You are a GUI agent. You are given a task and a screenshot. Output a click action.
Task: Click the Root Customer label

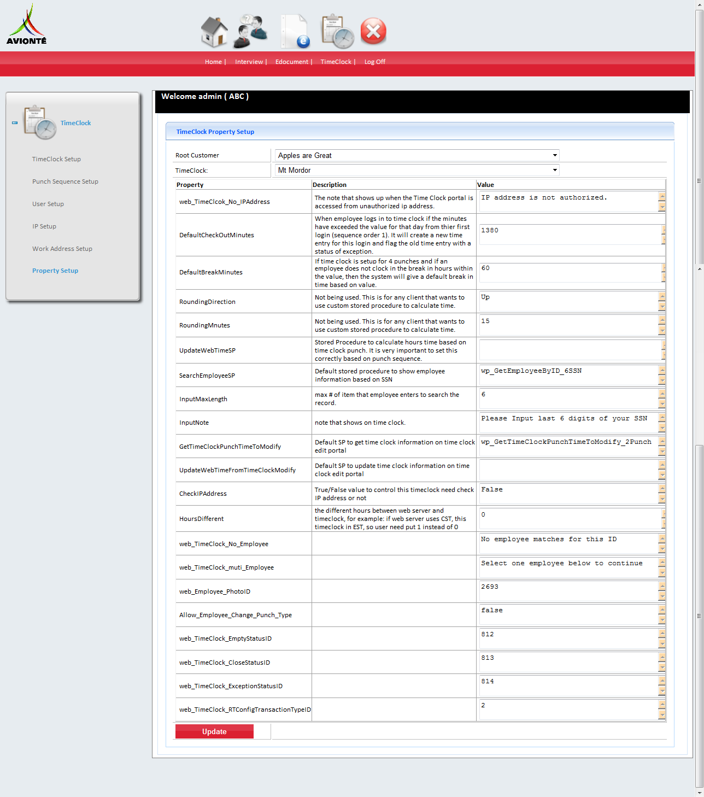pyautogui.click(x=197, y=155)
